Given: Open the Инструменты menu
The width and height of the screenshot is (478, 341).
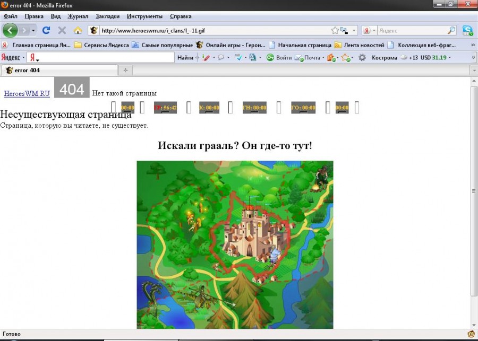Looking at the screenshot, I should [x=144, y=16].
